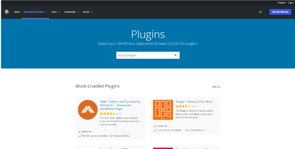Click 'This plugins contains masonry posts' description
The height and width of the screenshot is (149, 295).
[194, 114]
